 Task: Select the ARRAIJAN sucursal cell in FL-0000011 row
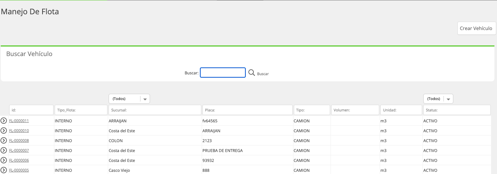118,121
